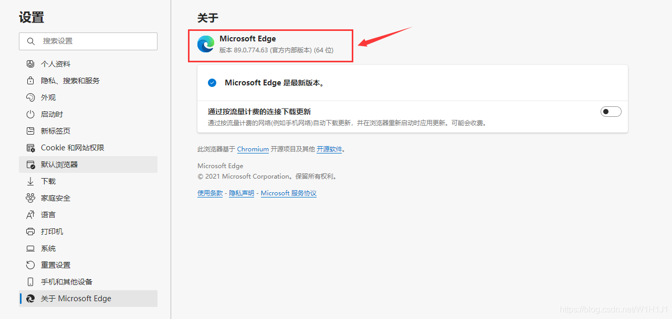Click the 搜索设置 search field
This screenshot has width=672, height=319.
pos(88,41)
